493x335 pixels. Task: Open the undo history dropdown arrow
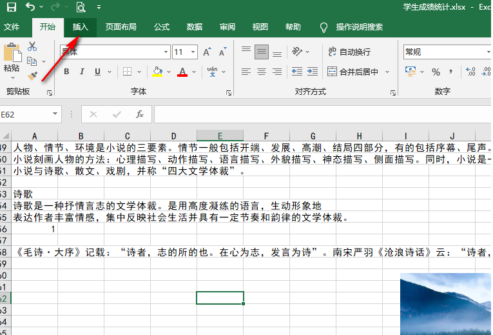(x=41, y=6)
